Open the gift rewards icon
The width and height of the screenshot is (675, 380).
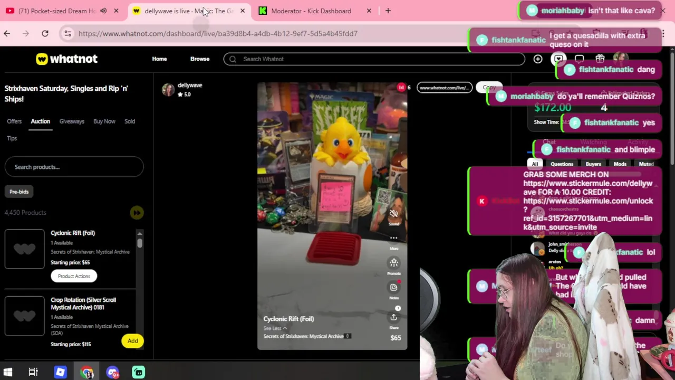pyautogui.click(x=600, y=59)
